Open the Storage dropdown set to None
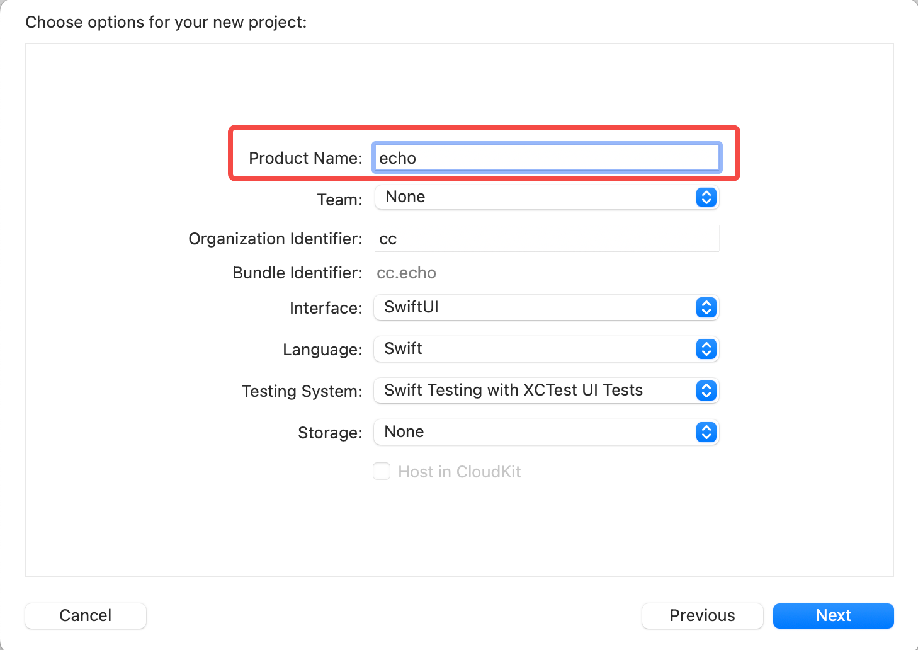The image size is (918, 650). [547, 432]
